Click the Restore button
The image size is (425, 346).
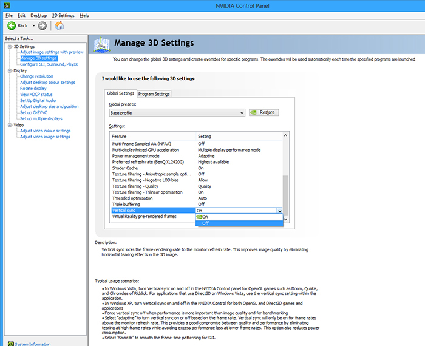click(263, 112)
